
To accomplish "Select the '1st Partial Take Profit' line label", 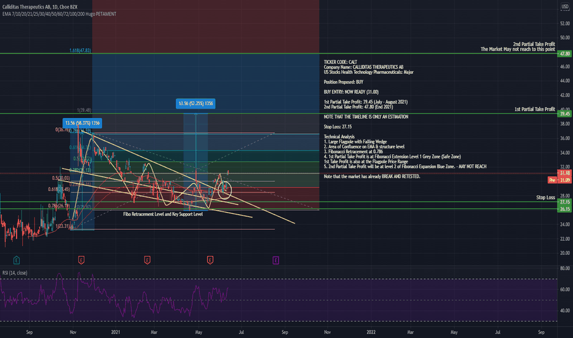I will pos(535,109).
